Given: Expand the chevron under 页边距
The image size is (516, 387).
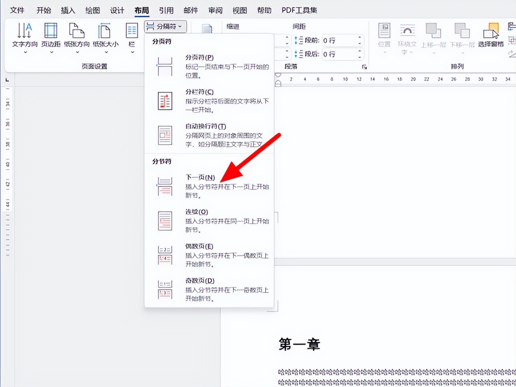Looking at the screenshot, I should coord(50,53).
